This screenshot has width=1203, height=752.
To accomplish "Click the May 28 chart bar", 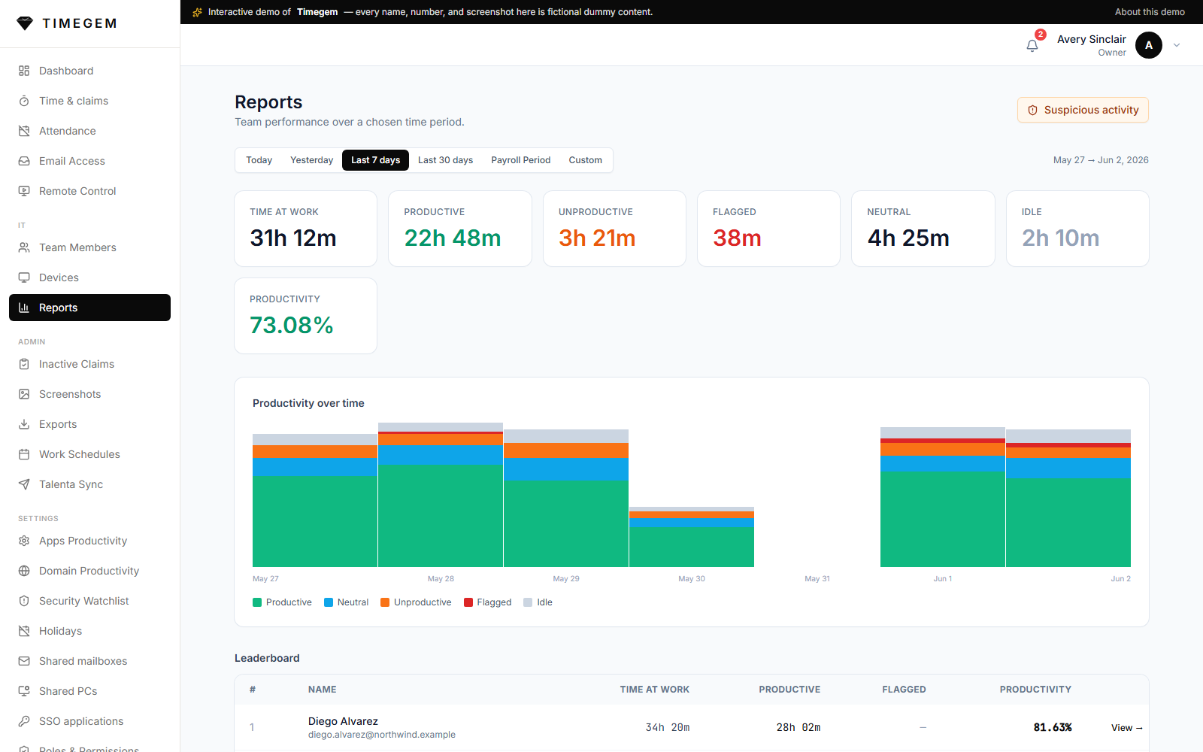I will [441, 495].
